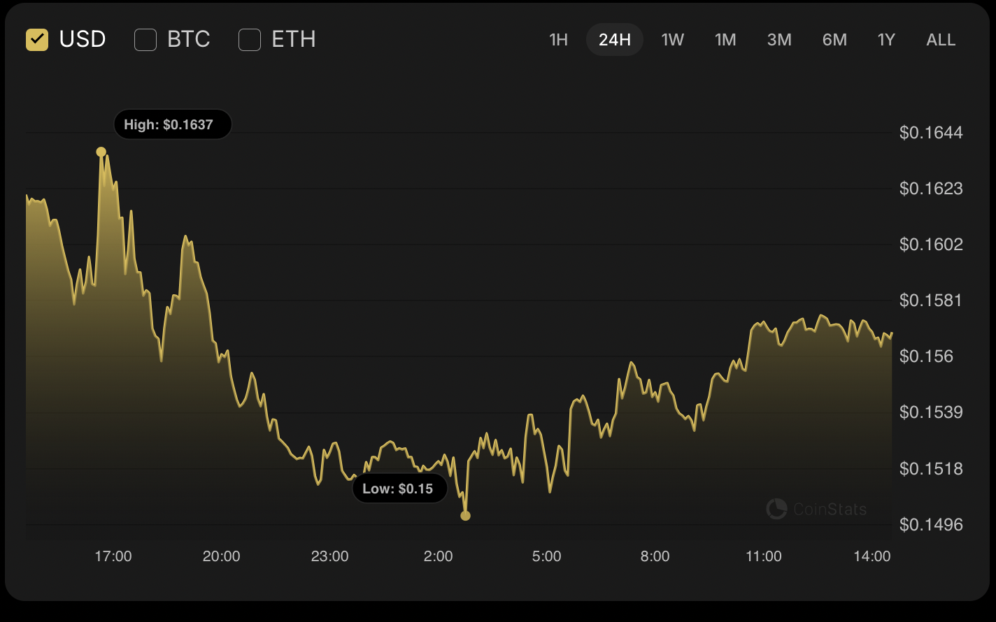Click the Low: $0.15 tooltip label
Viewport: 996px width, 622px height.
398,489
